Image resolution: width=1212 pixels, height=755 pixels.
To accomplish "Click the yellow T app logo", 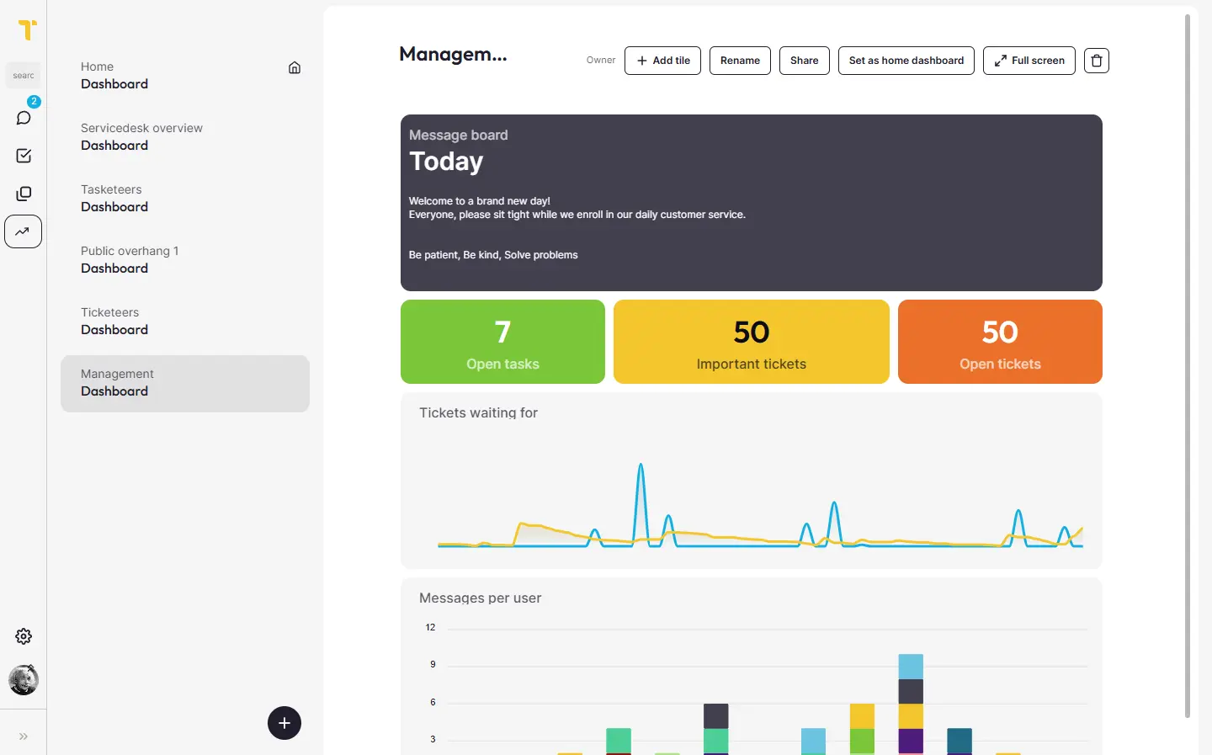I will point(27,29).
